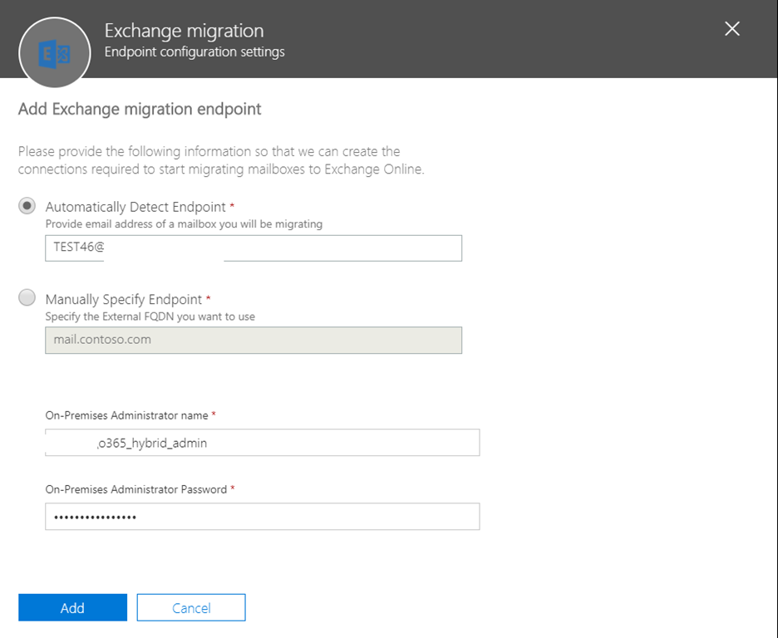
Task: Click the 'Add Exchange migration endpoint' heading
Action: [x=140, y=109]
